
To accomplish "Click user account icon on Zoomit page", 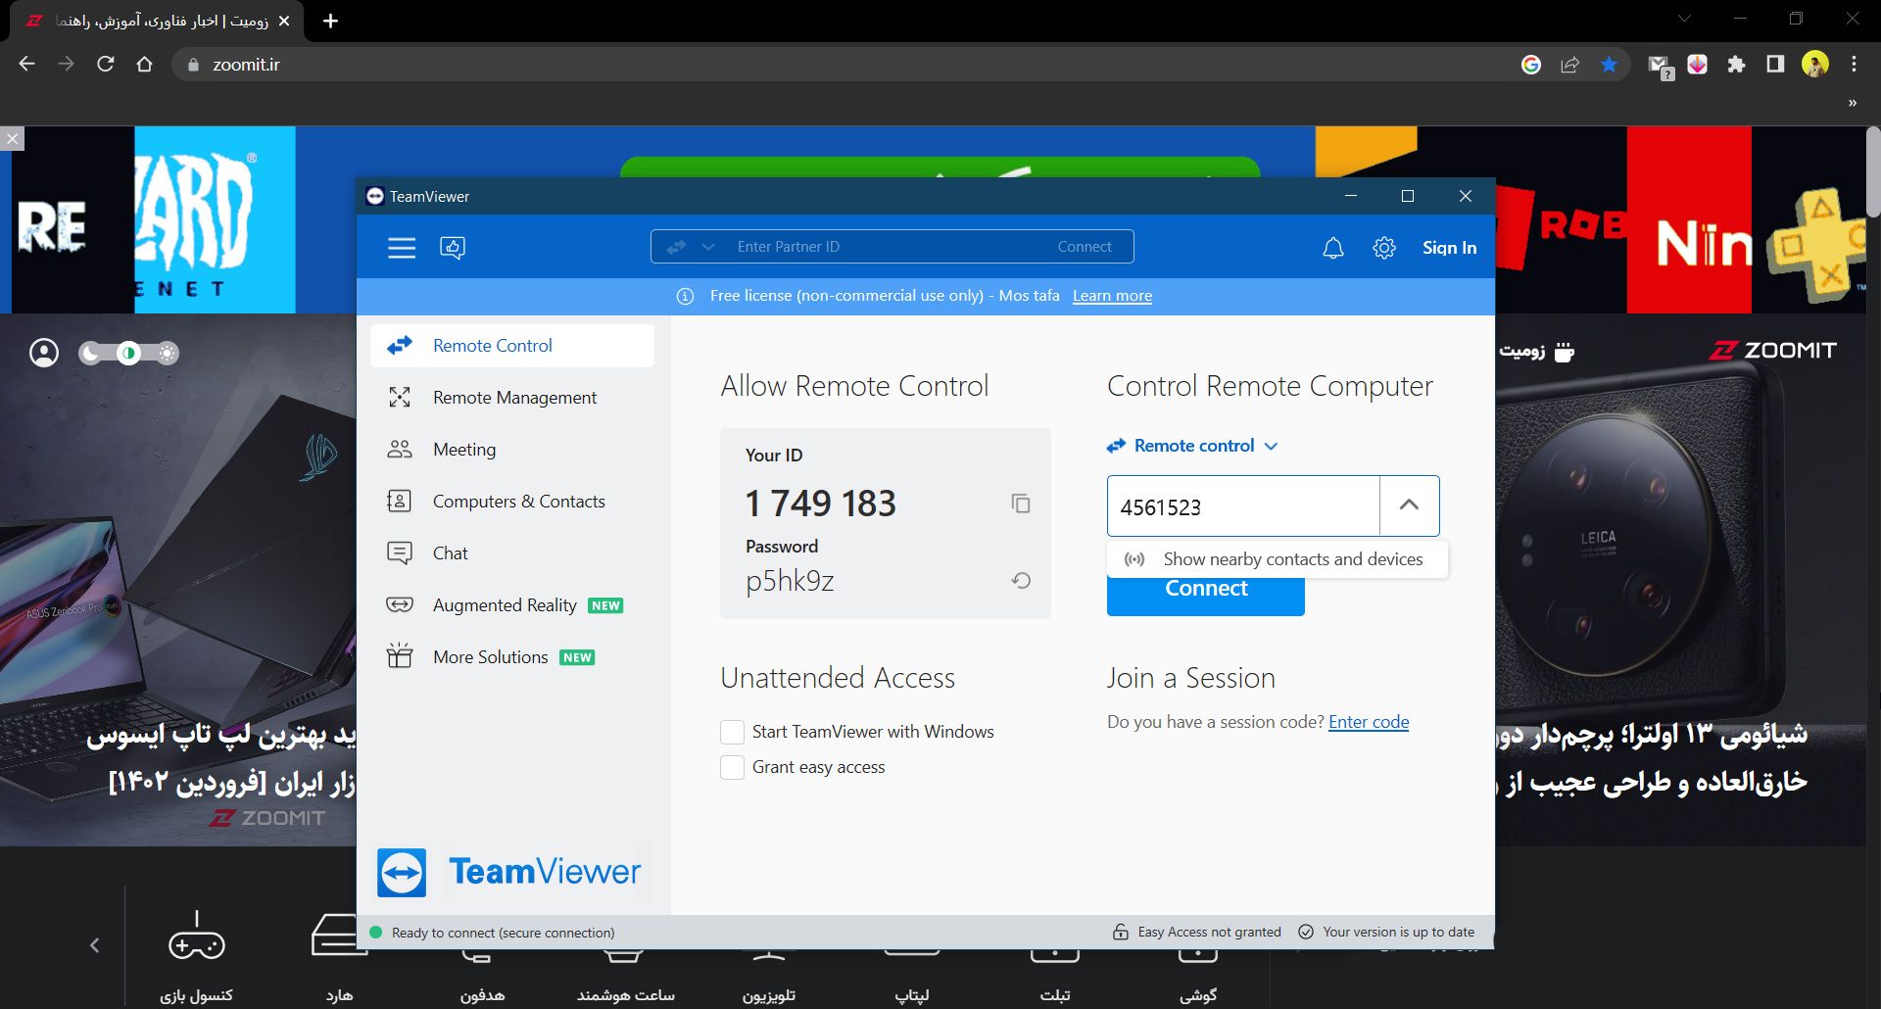I will pos(44,353).
